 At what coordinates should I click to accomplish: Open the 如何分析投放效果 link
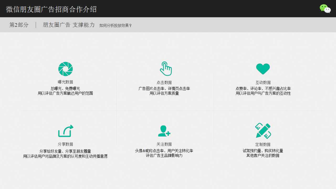click(x=115, y=25)
